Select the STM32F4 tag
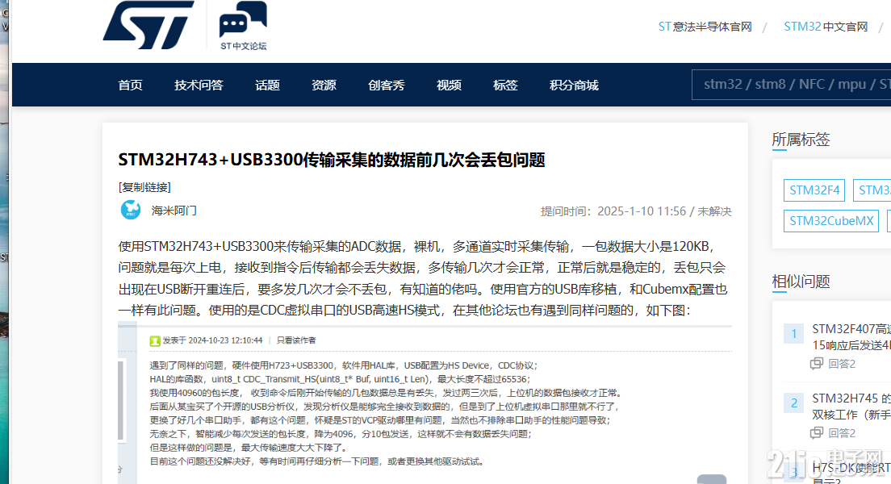Image resolution: width=891 pixels, height=484 pixels. (x=814, y=190)
